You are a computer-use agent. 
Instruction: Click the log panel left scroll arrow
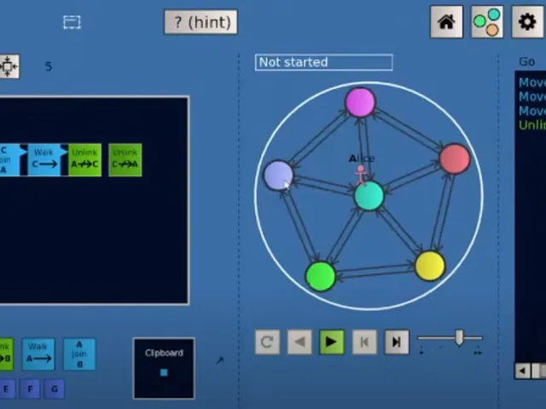point(522,372)
